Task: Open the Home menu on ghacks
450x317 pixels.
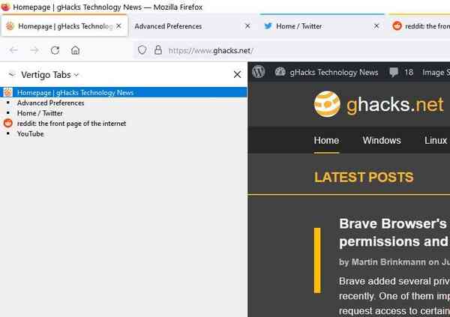Action: pos(326,140)
